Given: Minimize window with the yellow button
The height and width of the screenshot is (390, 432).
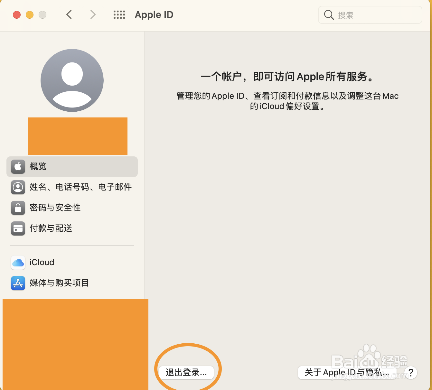Looking at the screenshot, I should pyautogui.click(x=30, y=15).
